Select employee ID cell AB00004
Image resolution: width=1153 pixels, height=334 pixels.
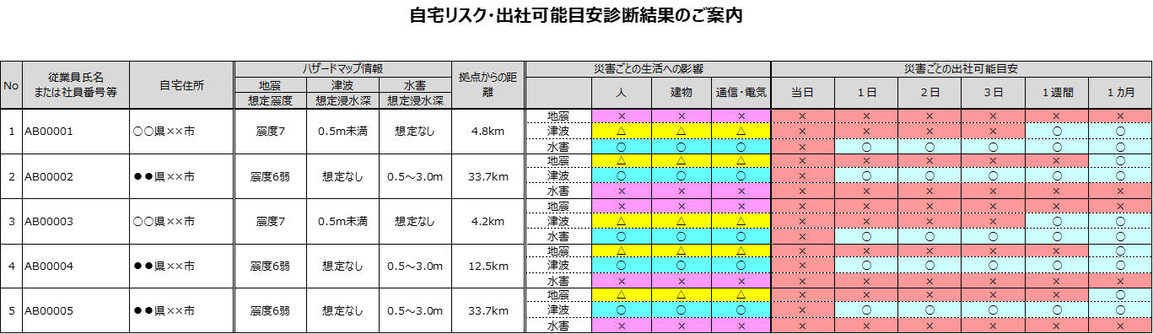[x=76, y=267]
